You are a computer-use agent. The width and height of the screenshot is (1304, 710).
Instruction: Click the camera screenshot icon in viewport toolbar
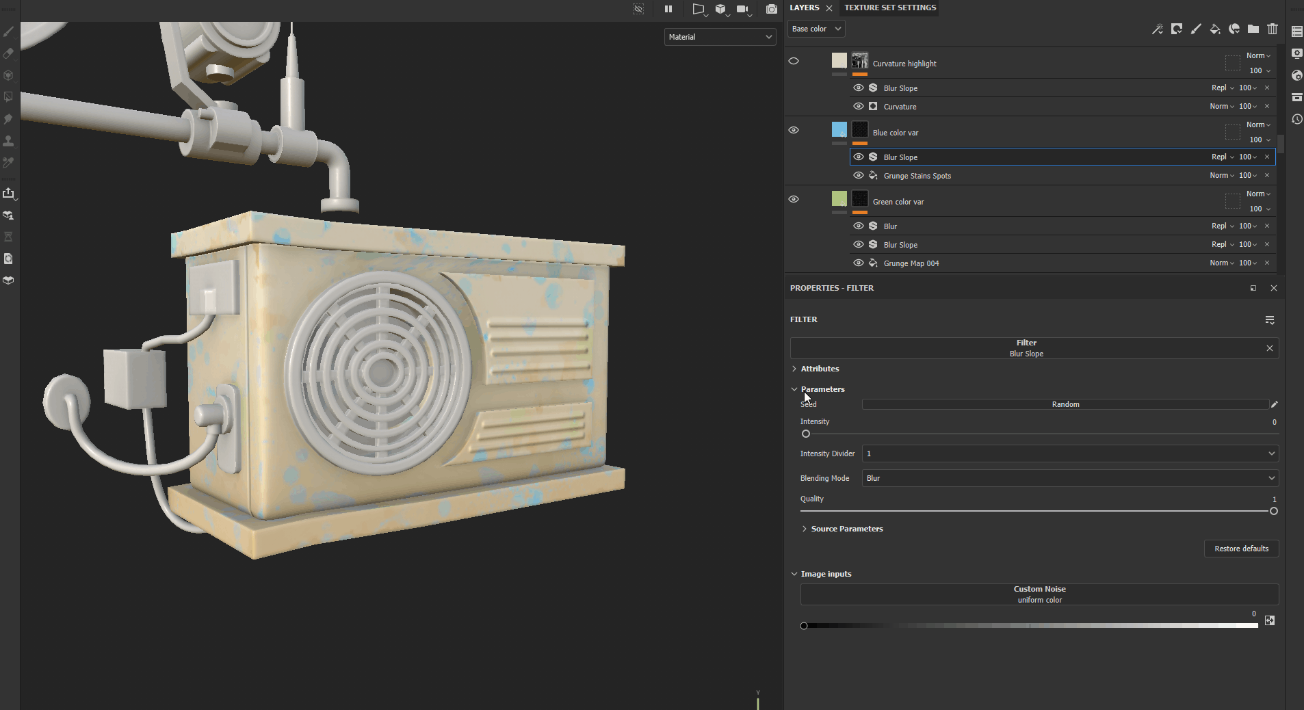point(771,9)
